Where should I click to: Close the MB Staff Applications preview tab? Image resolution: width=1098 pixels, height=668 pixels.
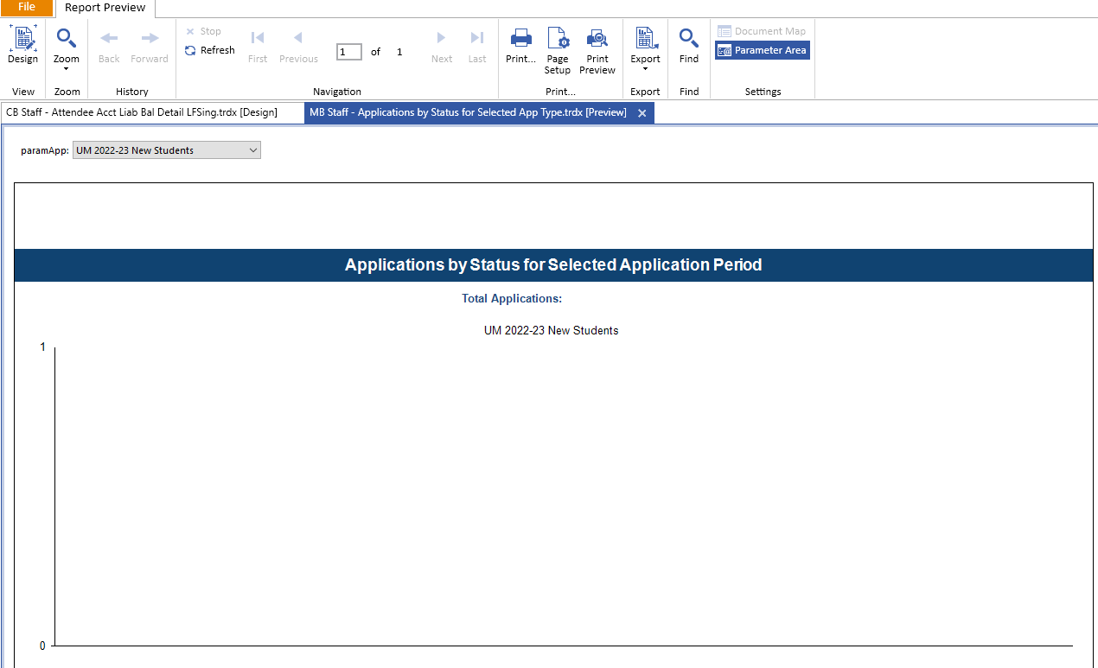click(642, 113)
